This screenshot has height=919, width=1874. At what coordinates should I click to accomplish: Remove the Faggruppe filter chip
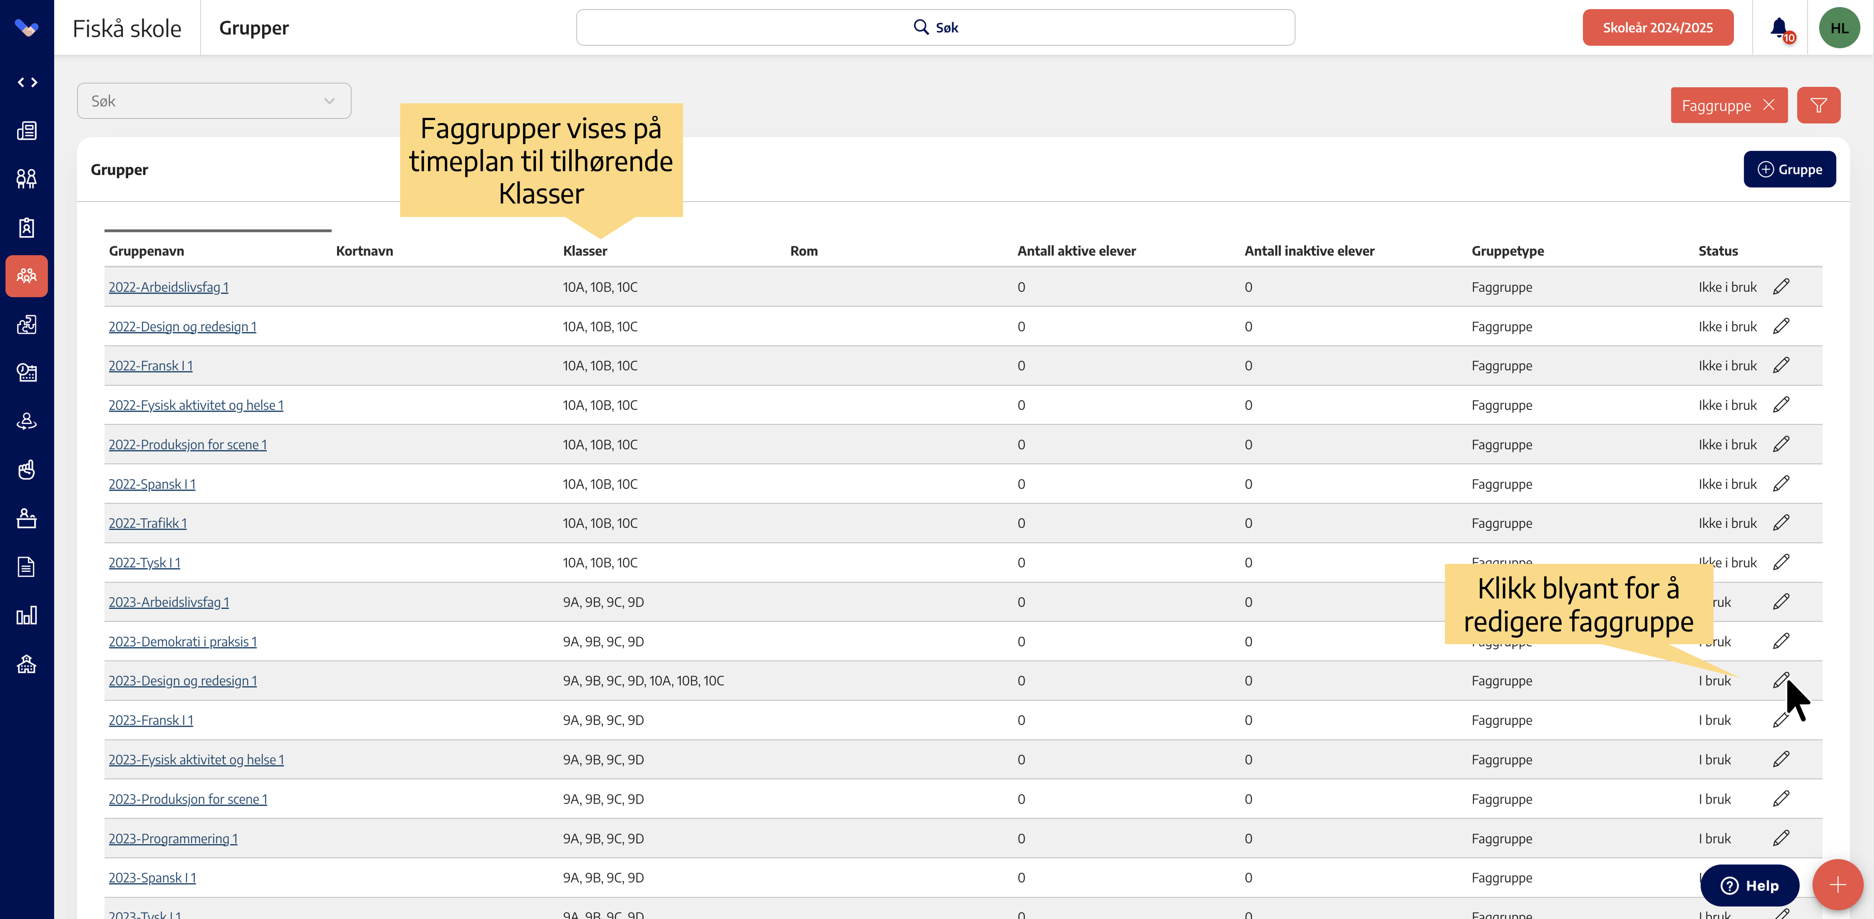click(x=1769, y=105)
